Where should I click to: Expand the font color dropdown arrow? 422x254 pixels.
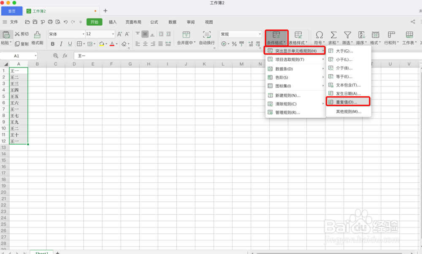pyautogui.click(x=117, y=44)
